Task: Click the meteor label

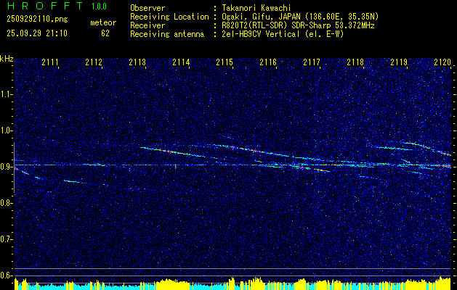Action: [x=103, y=22]
